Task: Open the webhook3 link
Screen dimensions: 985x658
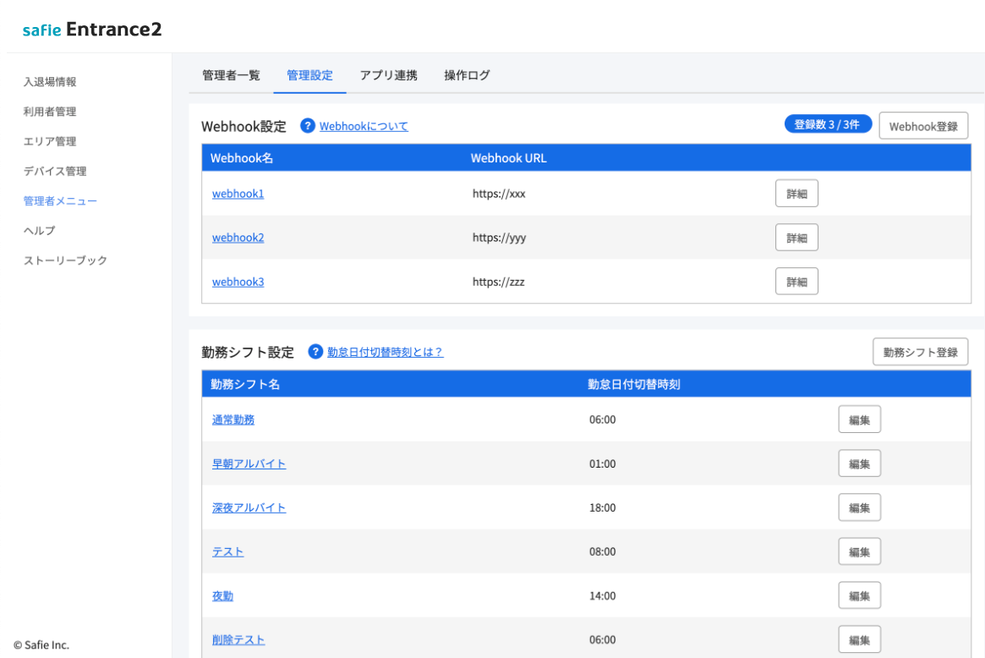Action: (x=238, y=282)
